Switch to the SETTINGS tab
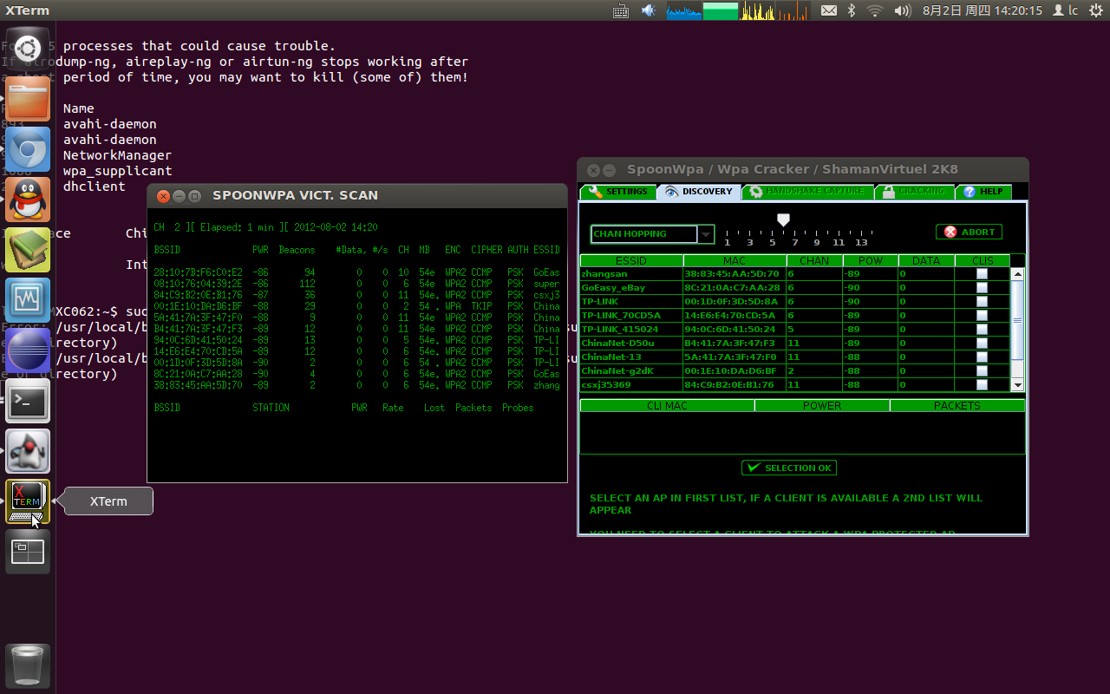Viewport: 1110px width, 694px height. (x=617, y=192)
